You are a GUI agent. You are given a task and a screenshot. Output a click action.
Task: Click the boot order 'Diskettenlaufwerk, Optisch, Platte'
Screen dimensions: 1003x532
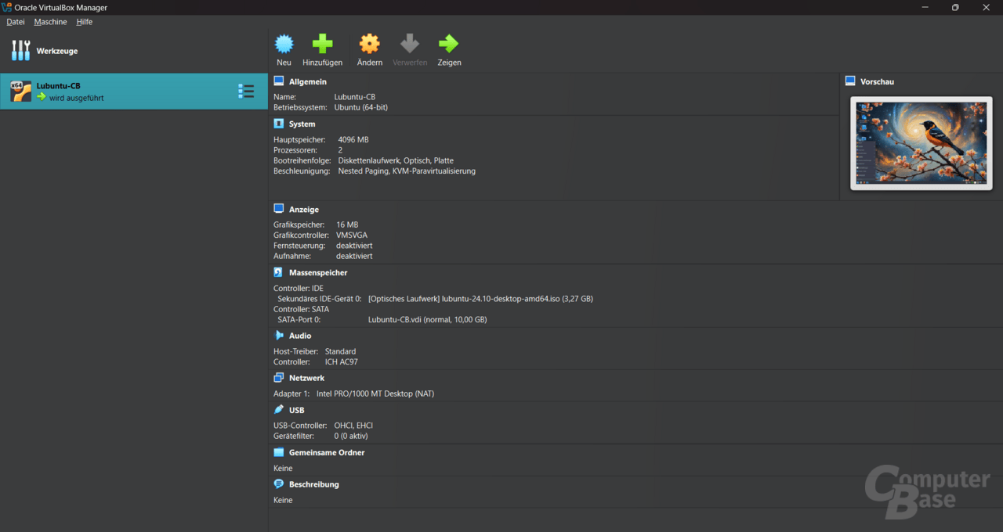tap(396, 160)
